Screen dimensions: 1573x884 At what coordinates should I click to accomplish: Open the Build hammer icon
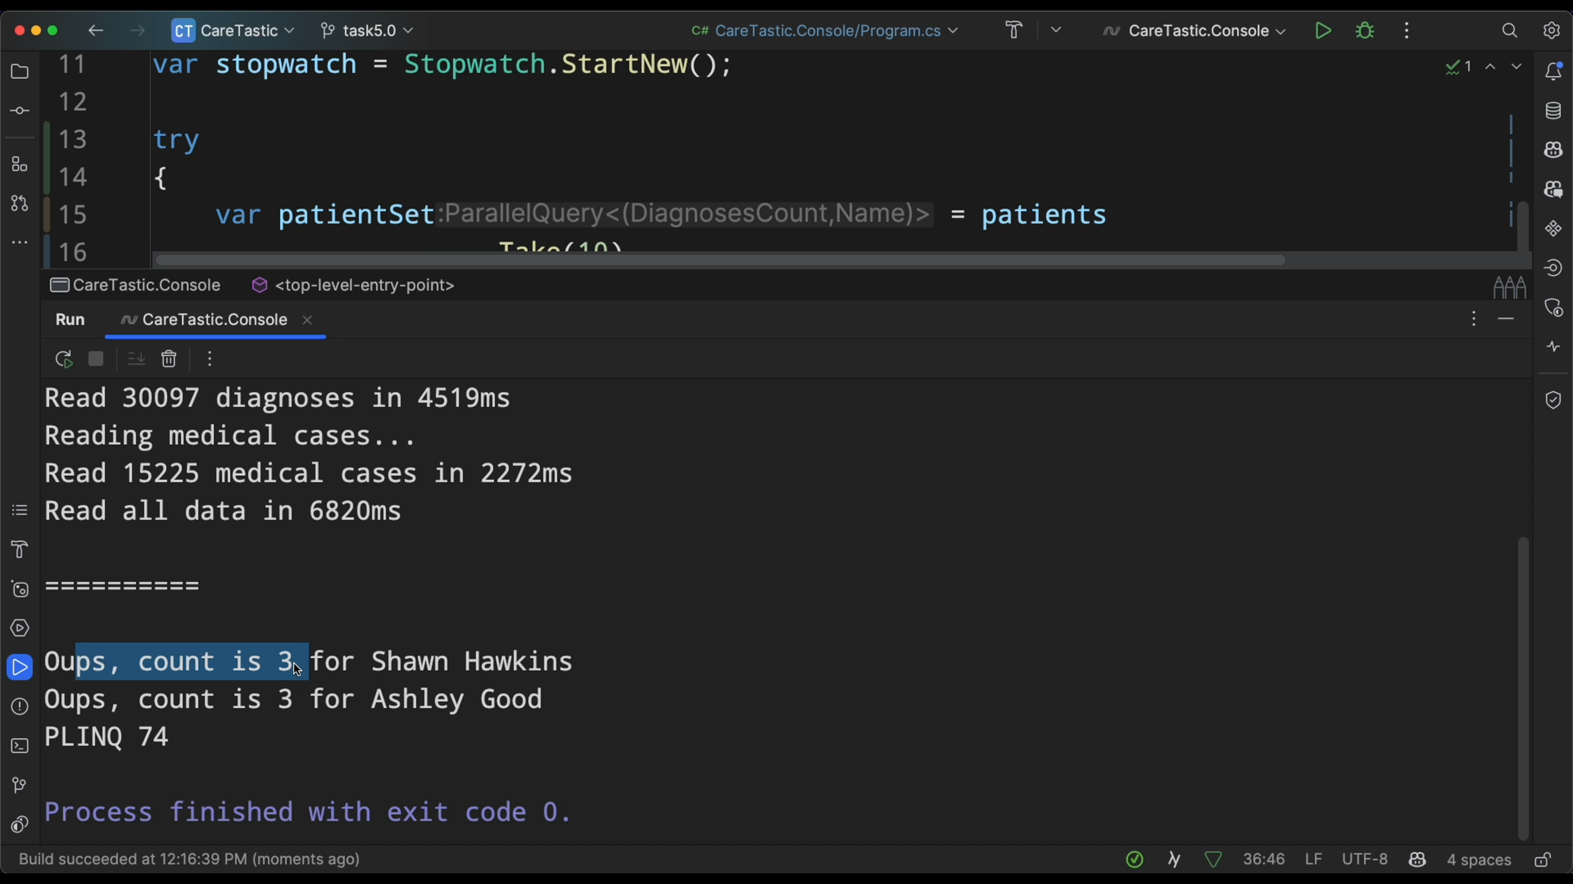click(1014, 31)
